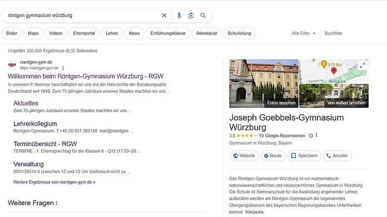Open the Aktuelles sitelink
This screenshot has width=387, height=217.
click(x=26, y=103)
